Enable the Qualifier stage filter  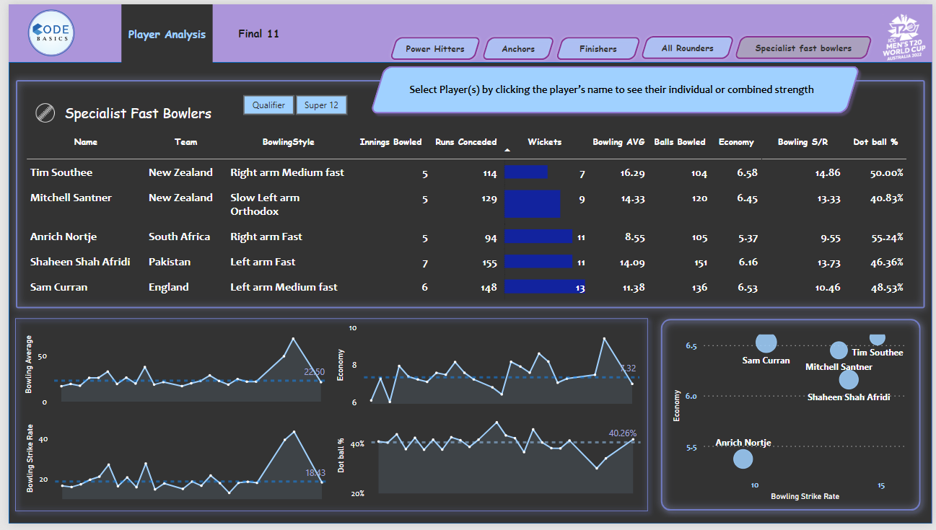[x=268, y=105]
